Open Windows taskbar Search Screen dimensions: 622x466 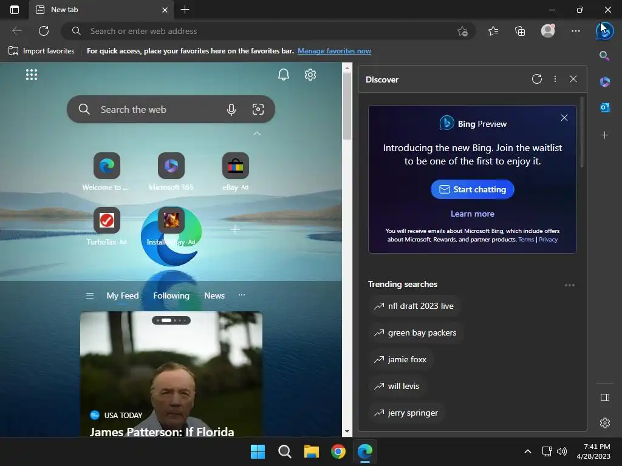(284, 451)
